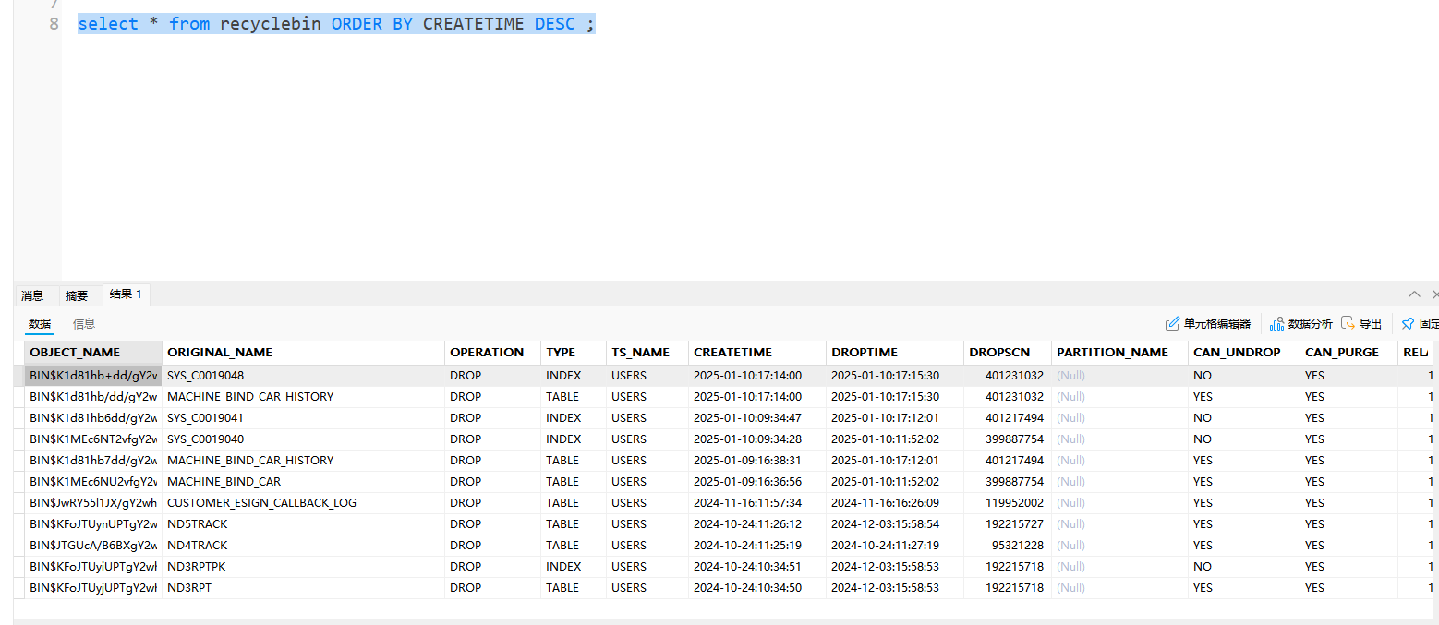Collapse the results panel with the up chevron
Image resolution: width=1439 pixels, height=625 pixels.
pyautogui.click(x=1414, y=294)
